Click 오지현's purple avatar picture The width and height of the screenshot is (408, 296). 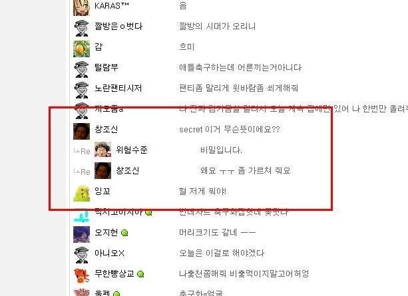[81, 234]
